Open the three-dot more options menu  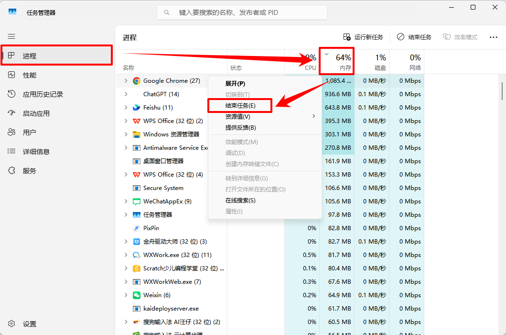point(494,37)
